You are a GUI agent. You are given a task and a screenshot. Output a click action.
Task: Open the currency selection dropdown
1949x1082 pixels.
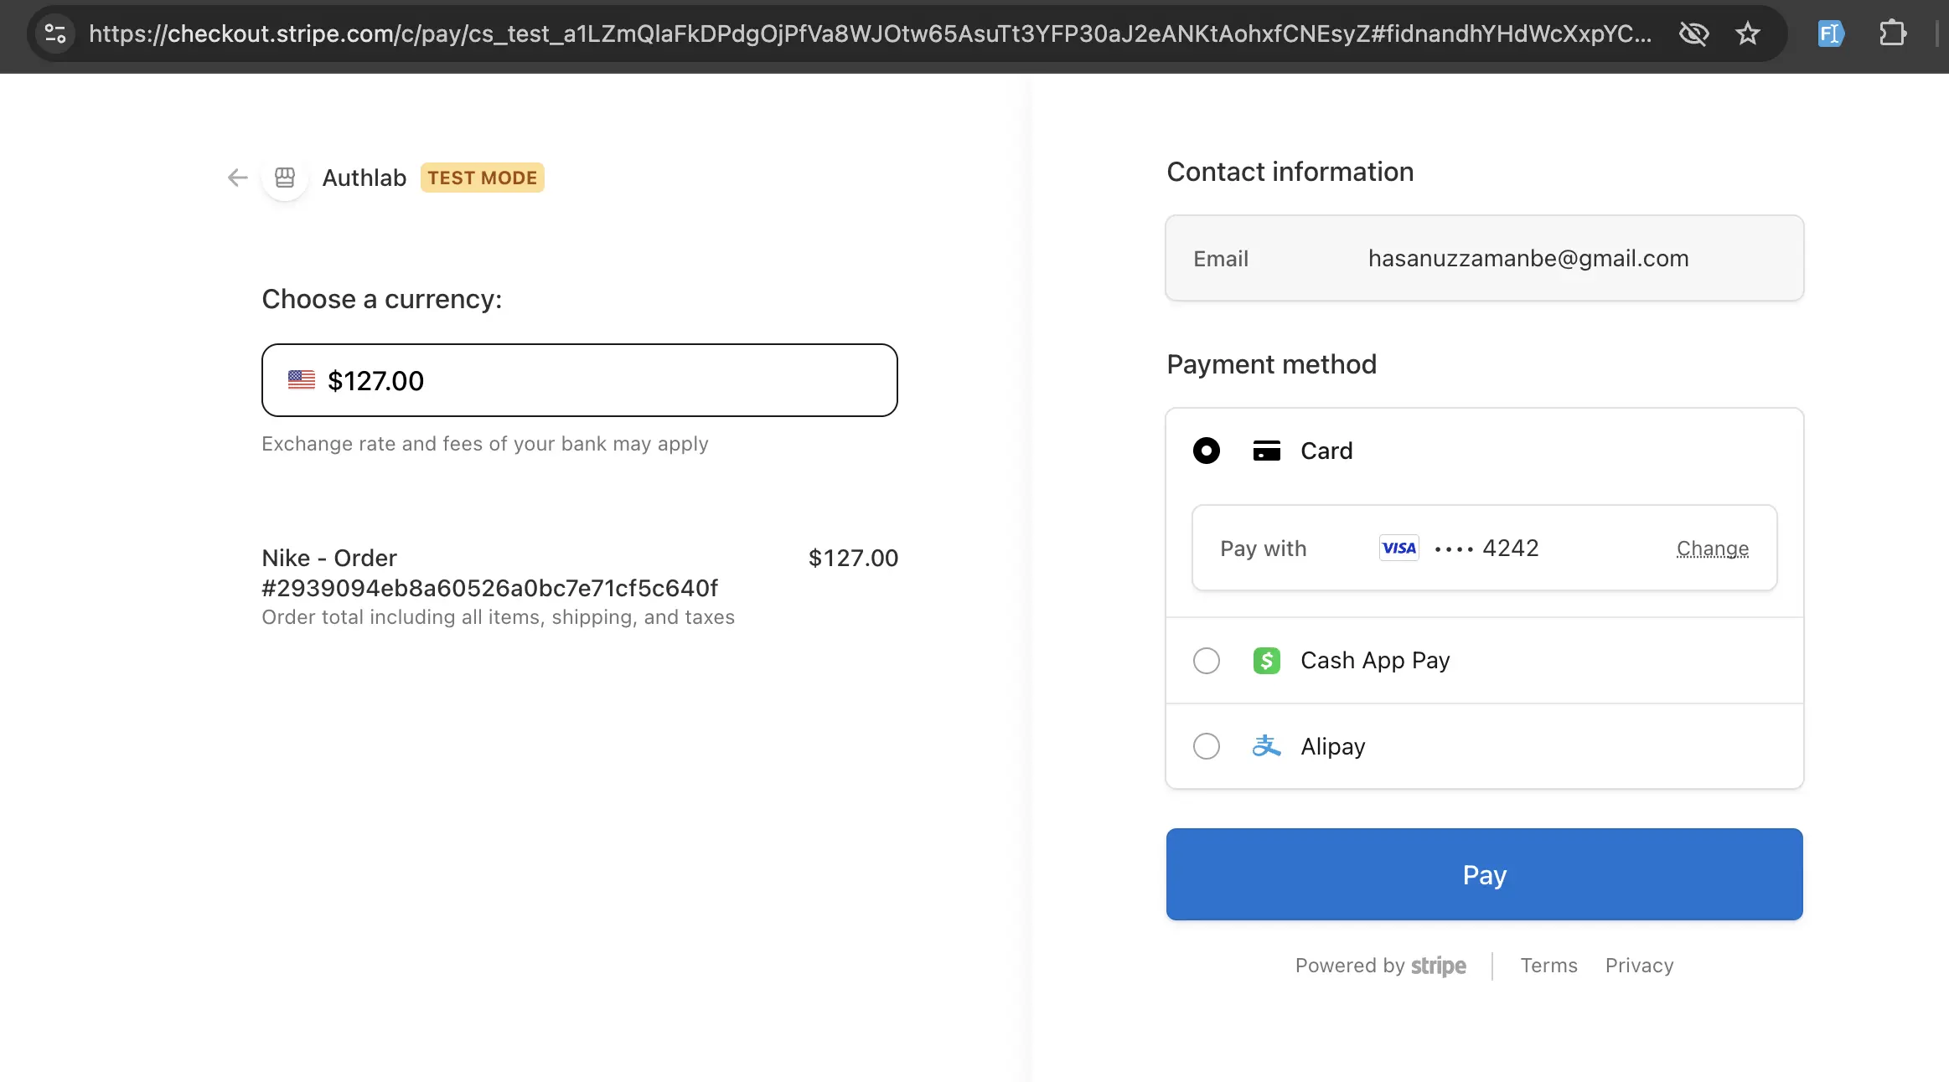coord(580,379)
